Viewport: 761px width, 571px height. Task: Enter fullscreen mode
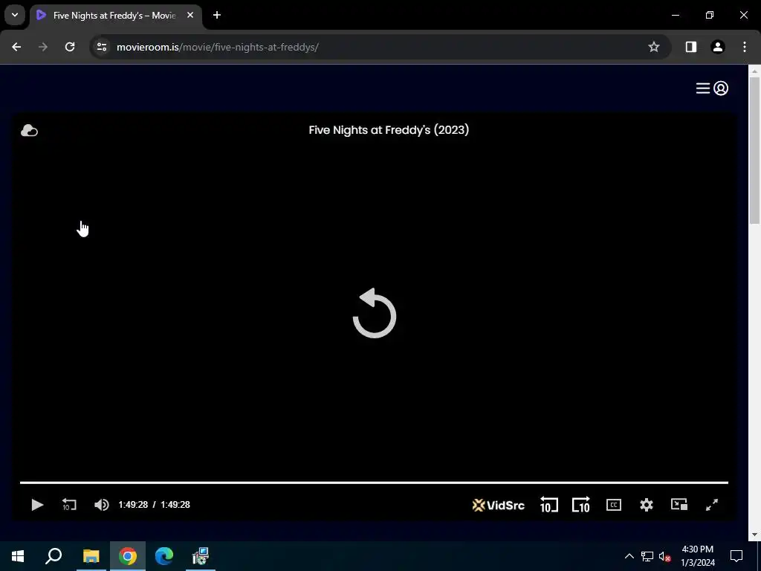pyautogui.click(x=711, y=505)
